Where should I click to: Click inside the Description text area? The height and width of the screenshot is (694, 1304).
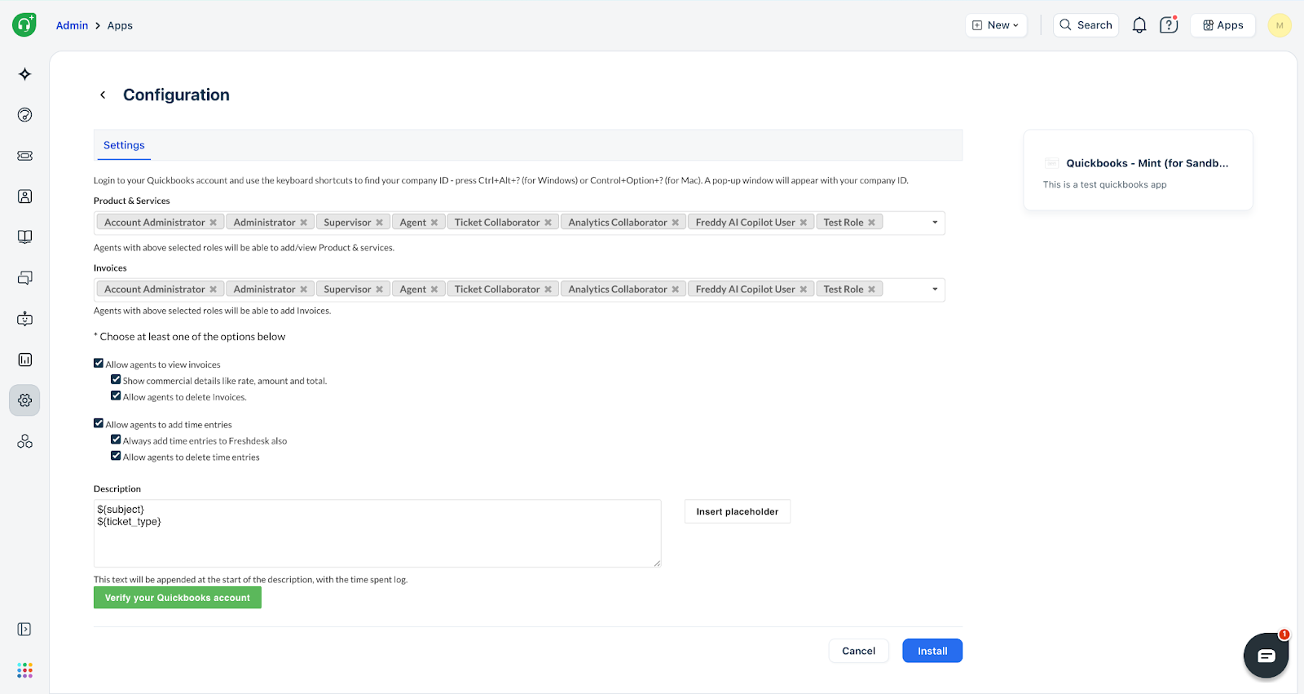[377, 533]
